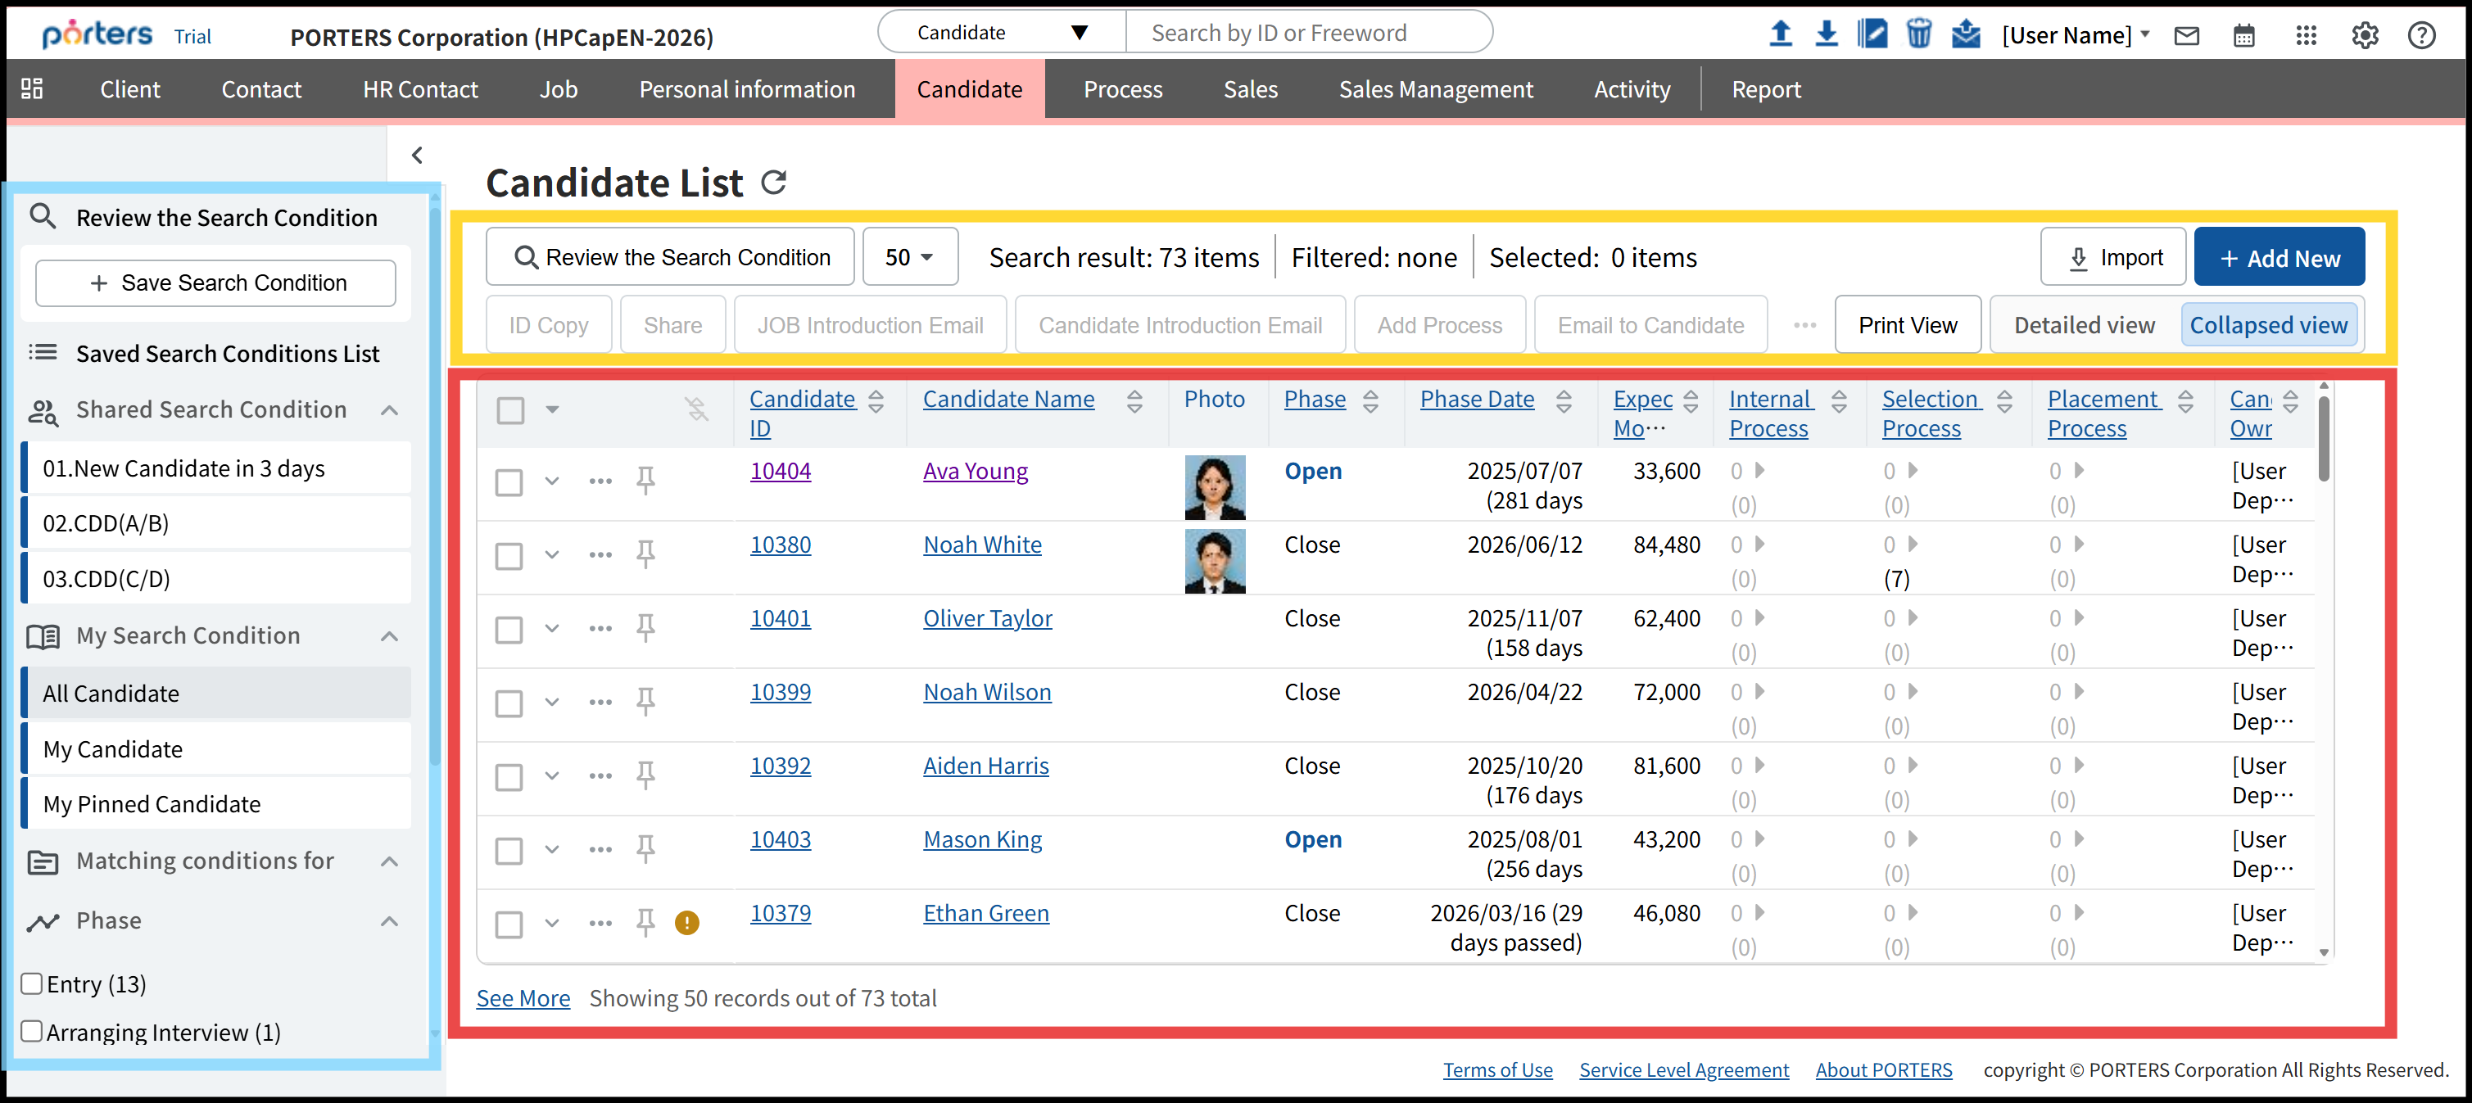Collapse the Shared Search Condition section

[x=390, y=410]
